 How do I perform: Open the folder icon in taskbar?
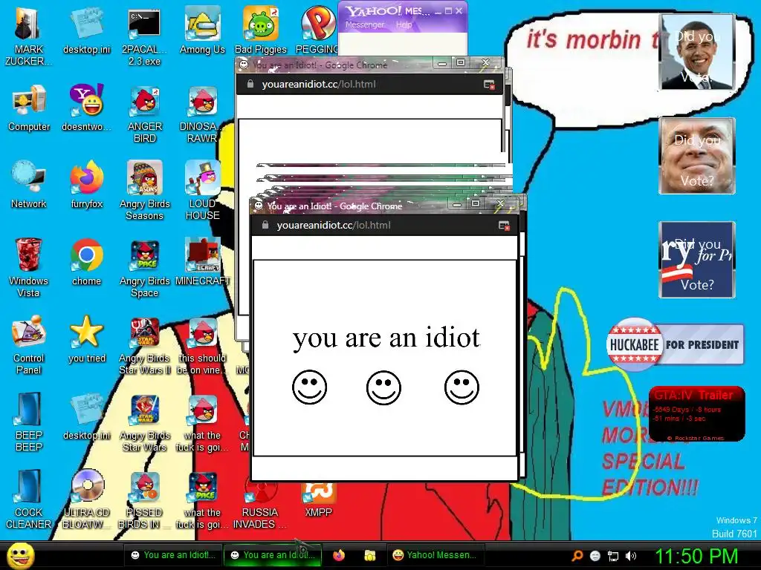pyautogui.click(x=370, y=555)
